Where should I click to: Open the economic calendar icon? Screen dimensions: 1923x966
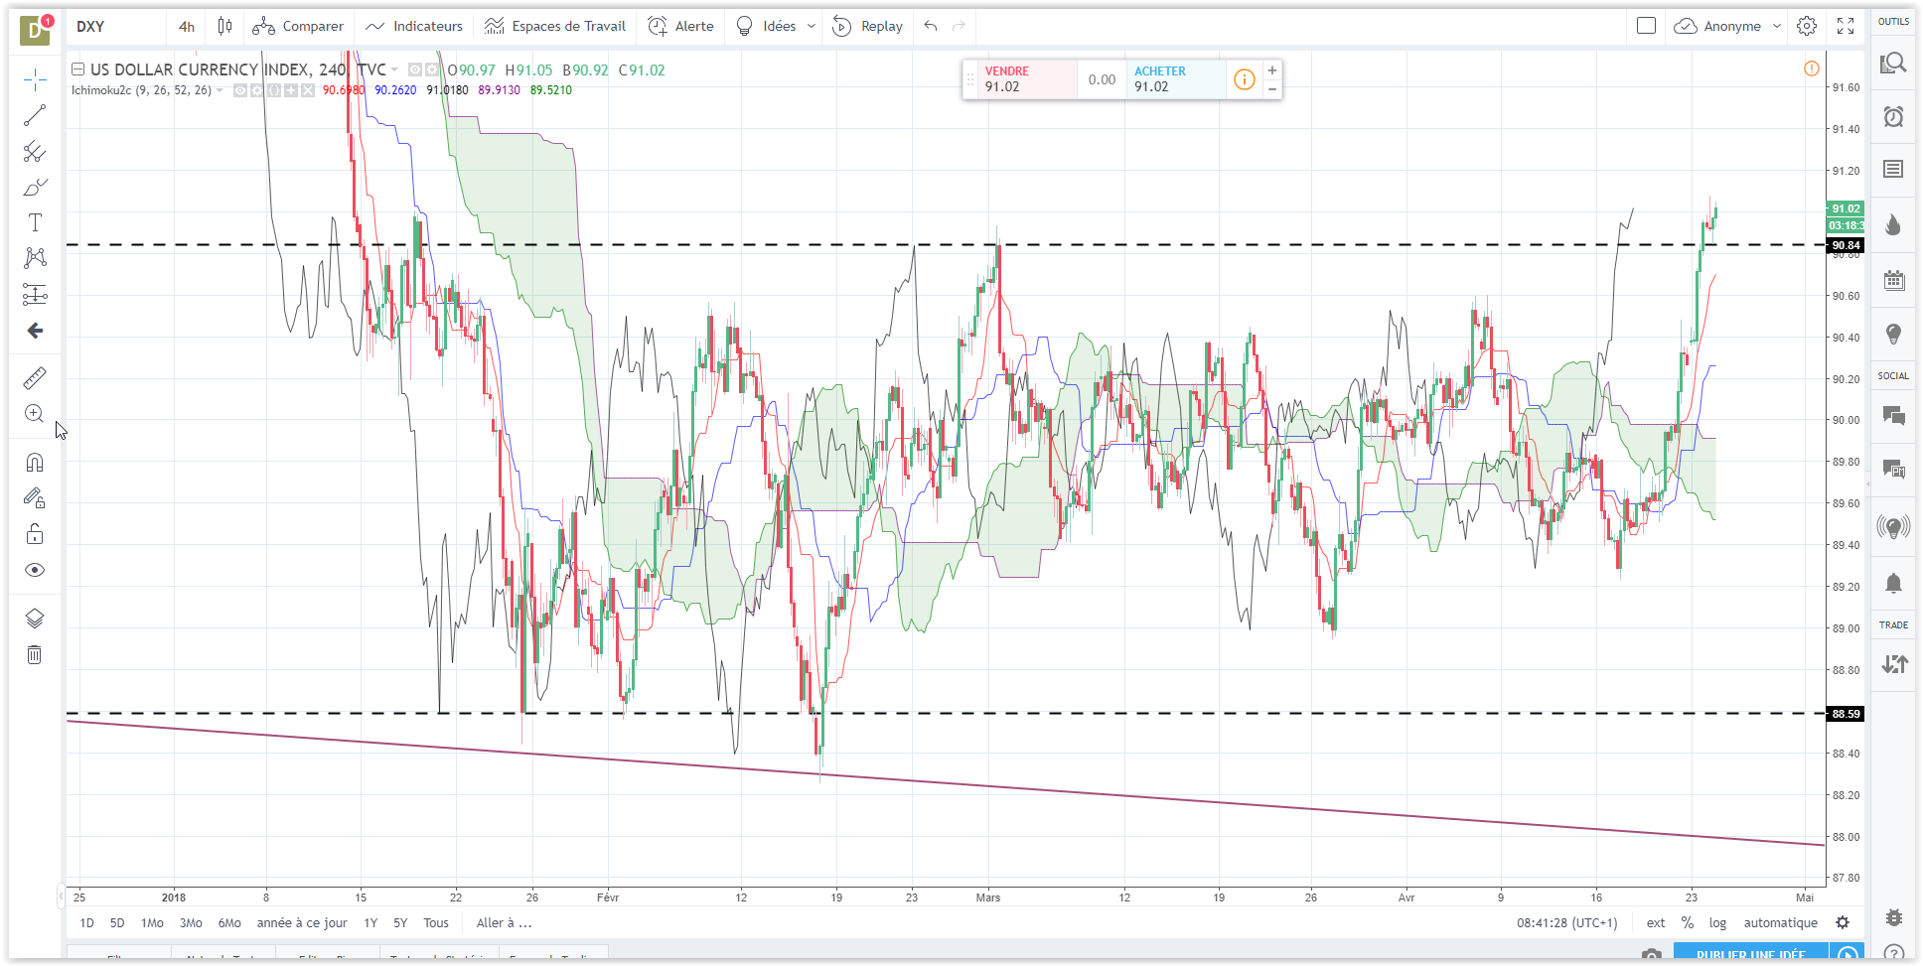click(x=1893, y=280)
